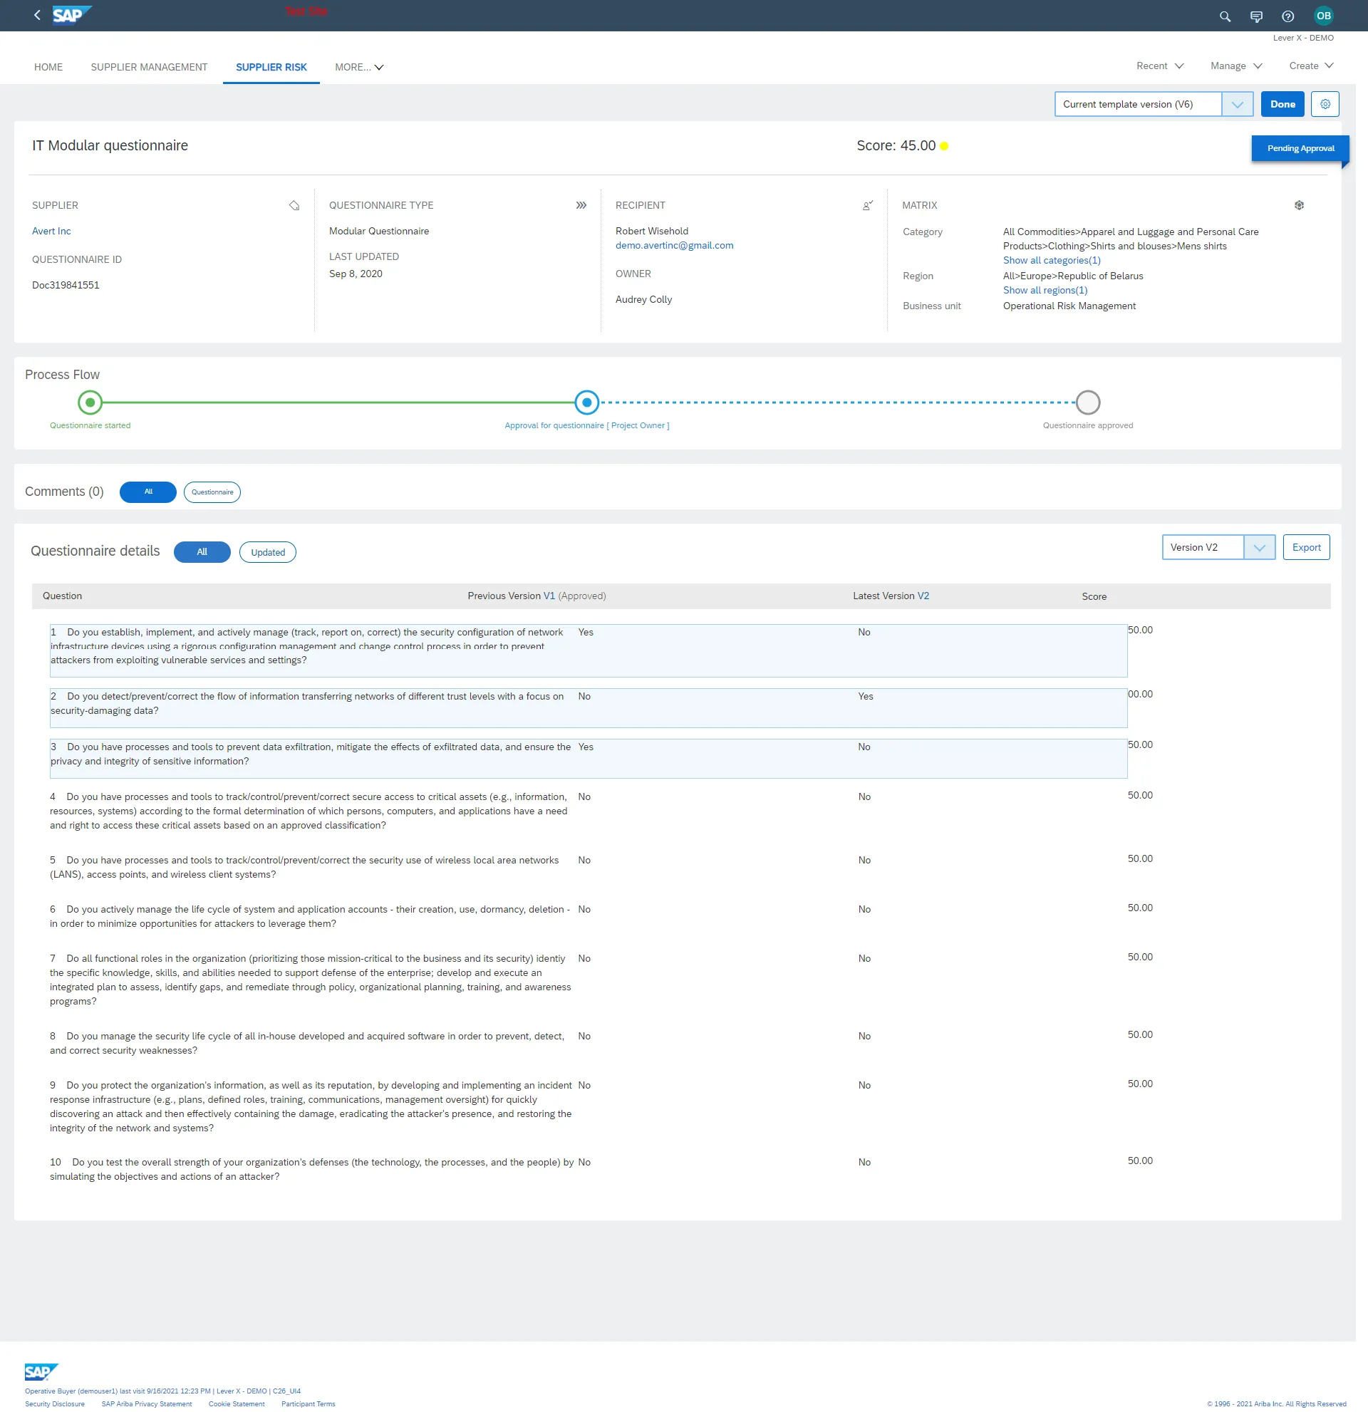The height and width of the screenshot is (1412, 1368).
Task: Click Show all categories(1) link
Action: [1052, 261]
